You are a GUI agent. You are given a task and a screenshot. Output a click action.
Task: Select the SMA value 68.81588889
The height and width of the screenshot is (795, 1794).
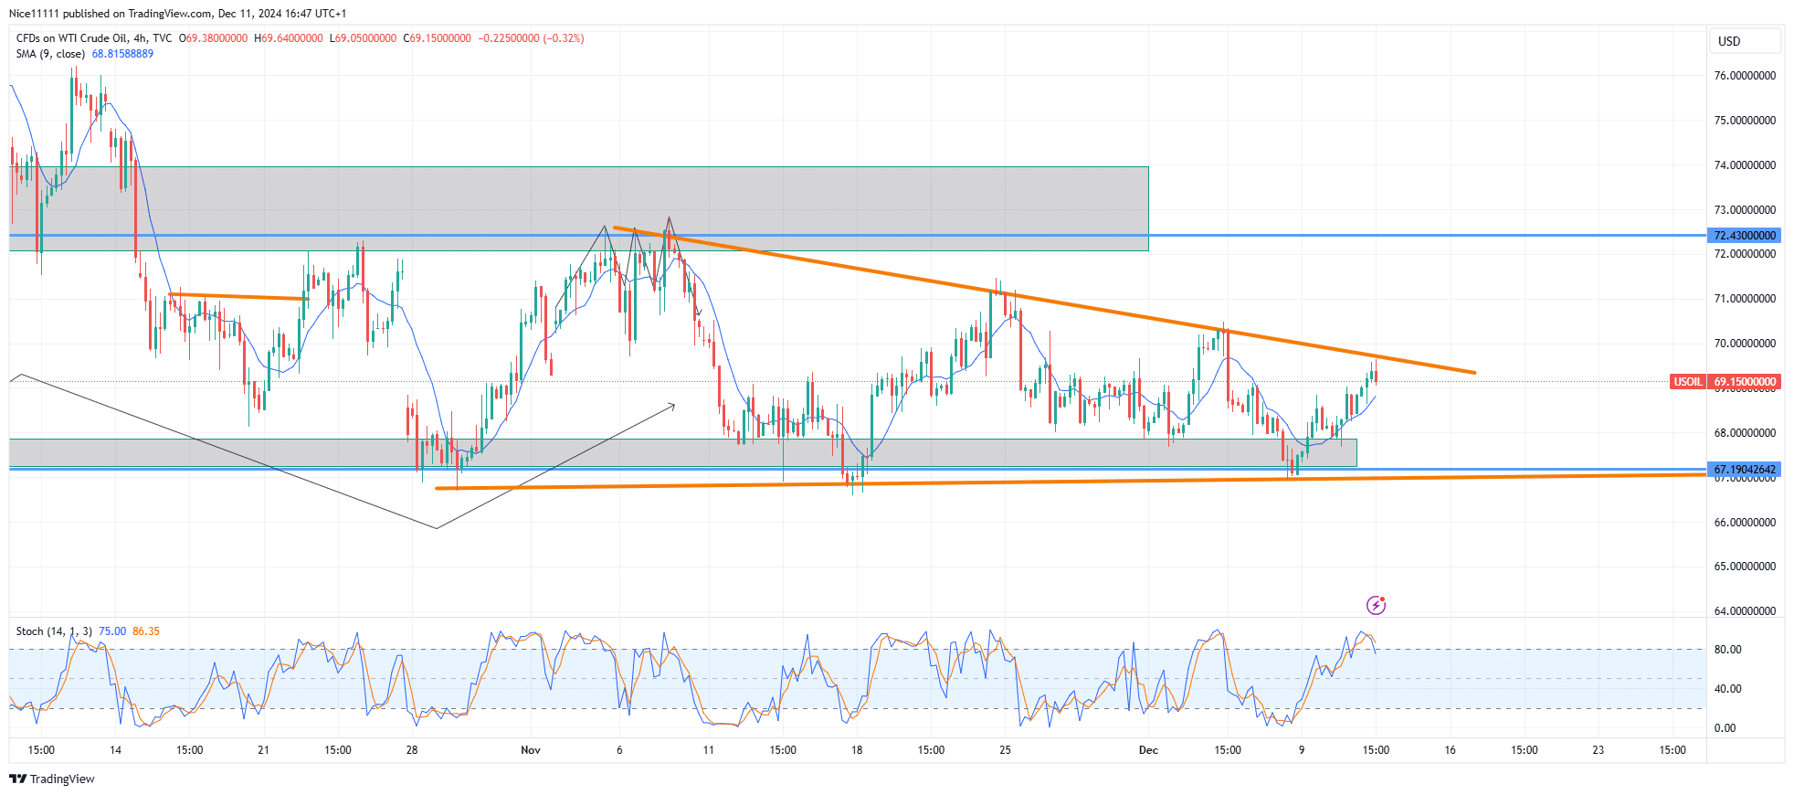122,54
